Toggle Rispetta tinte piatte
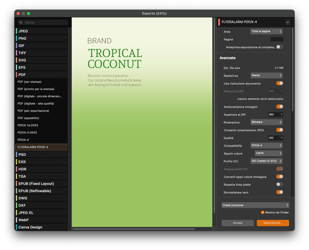 (x=280, y=184)
